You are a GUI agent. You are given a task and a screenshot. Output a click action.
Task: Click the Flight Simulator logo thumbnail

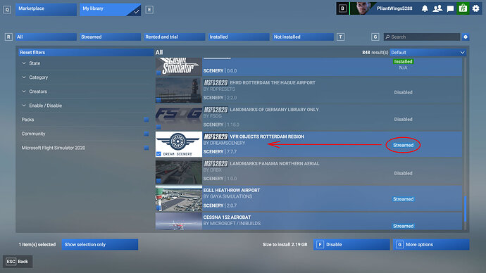178,67
